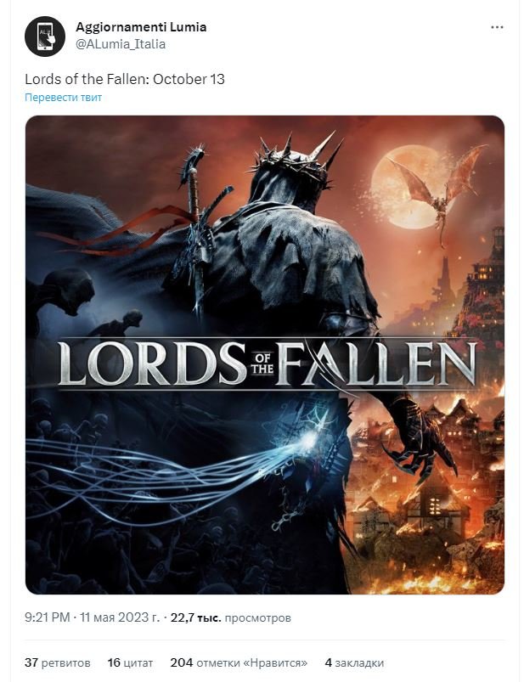Click the Перевести твит translate link
524x682 pixels.
coord(63,98)
